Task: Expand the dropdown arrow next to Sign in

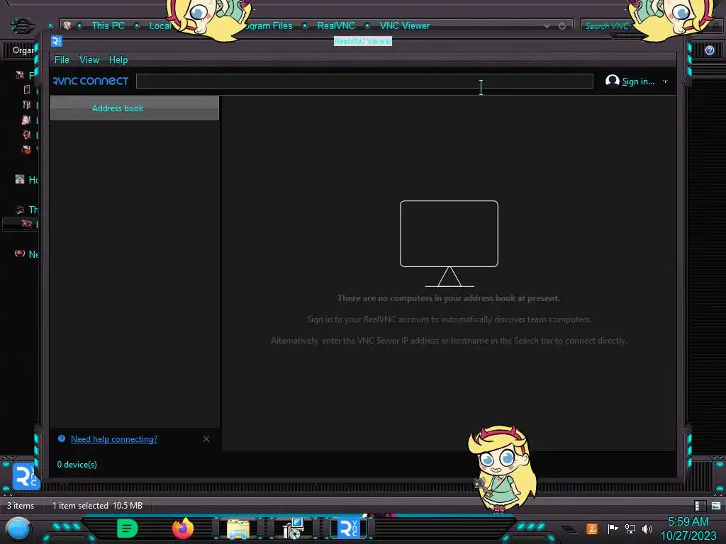Action: pos(665,81)
